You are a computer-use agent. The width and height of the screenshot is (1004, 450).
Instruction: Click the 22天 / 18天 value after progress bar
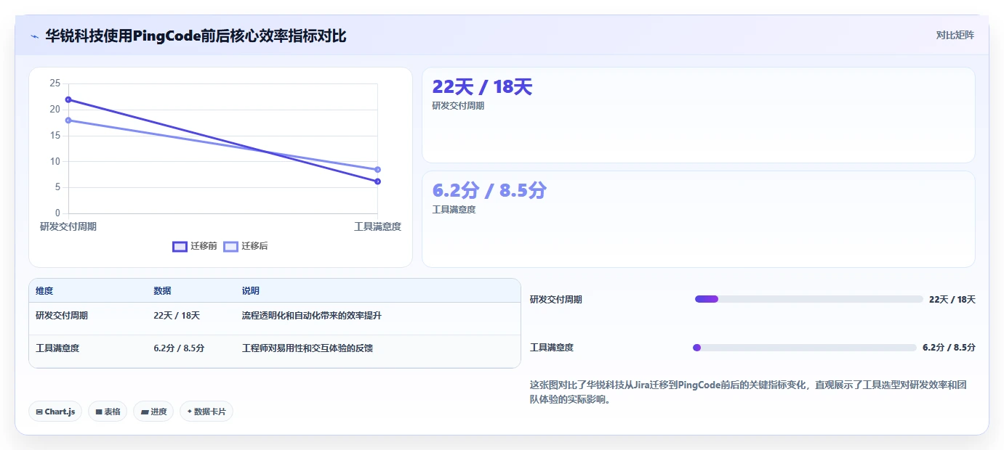pyautogui.click(x=952, y=300)
